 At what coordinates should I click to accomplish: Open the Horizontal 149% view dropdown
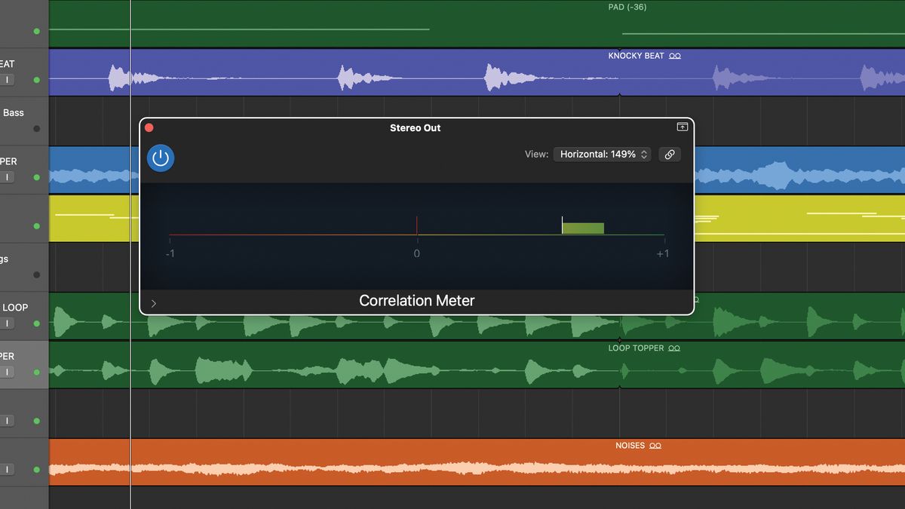[601, 154]
